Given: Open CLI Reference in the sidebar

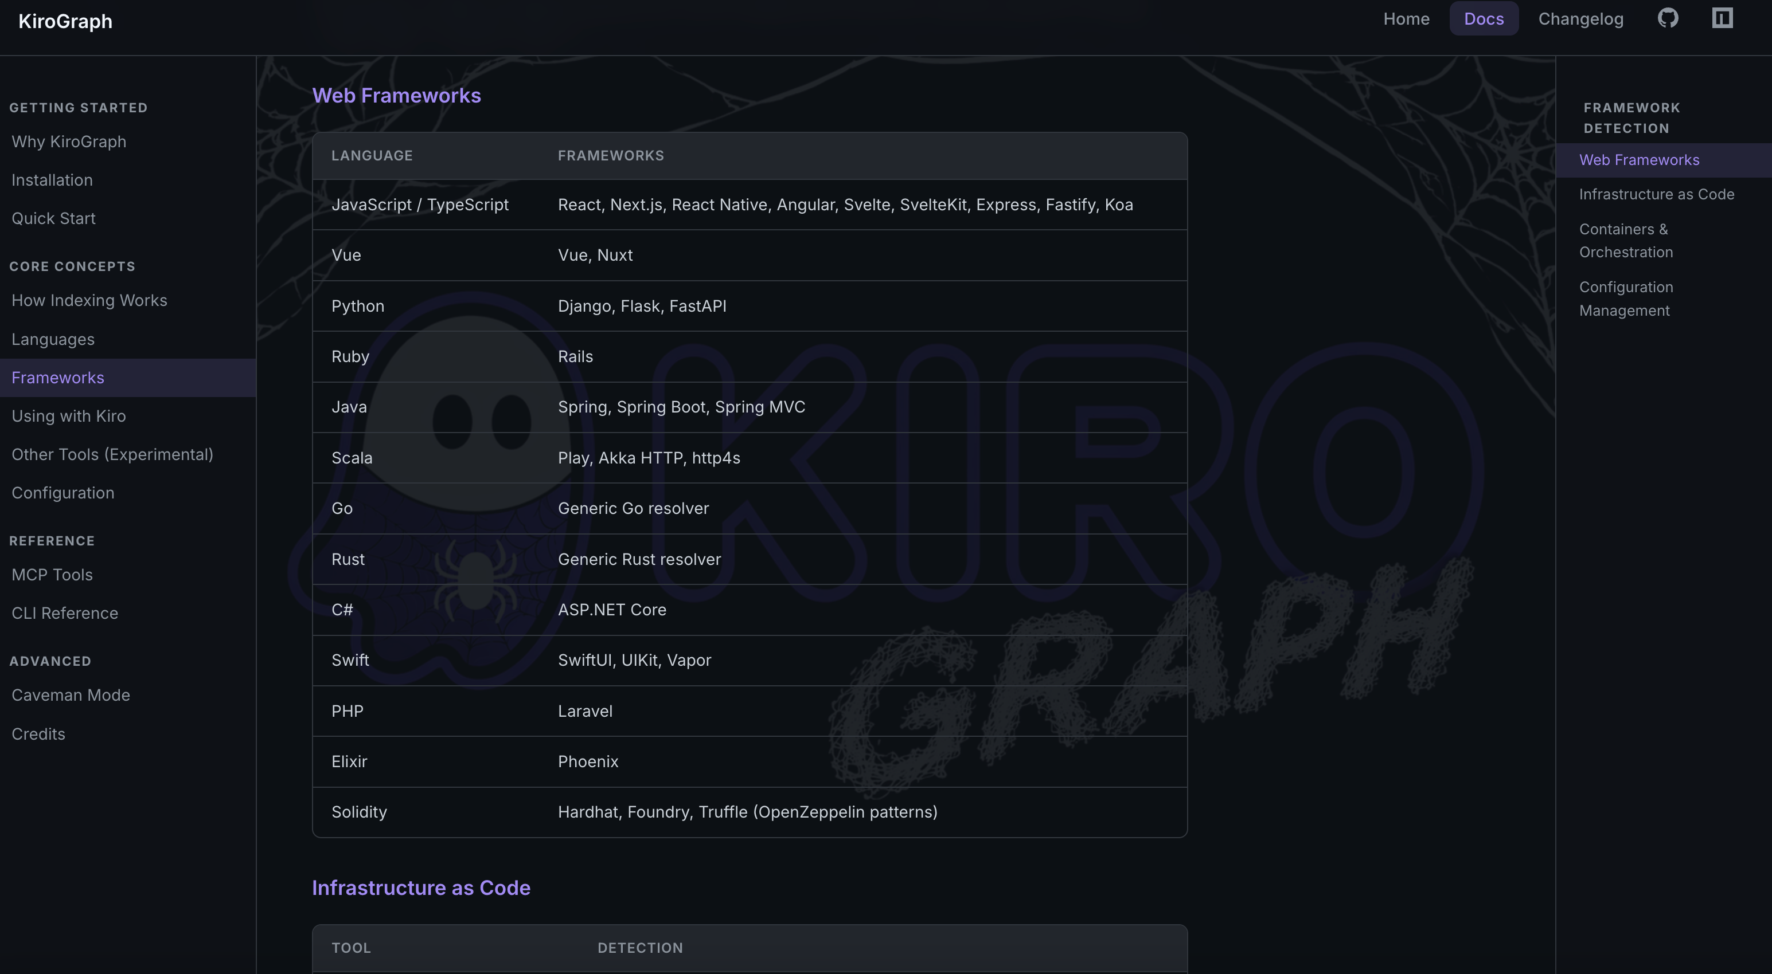Looking at the screenshot, I should 65,613.
